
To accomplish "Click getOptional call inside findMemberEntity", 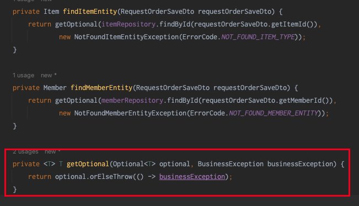I will tap(76, 101).
